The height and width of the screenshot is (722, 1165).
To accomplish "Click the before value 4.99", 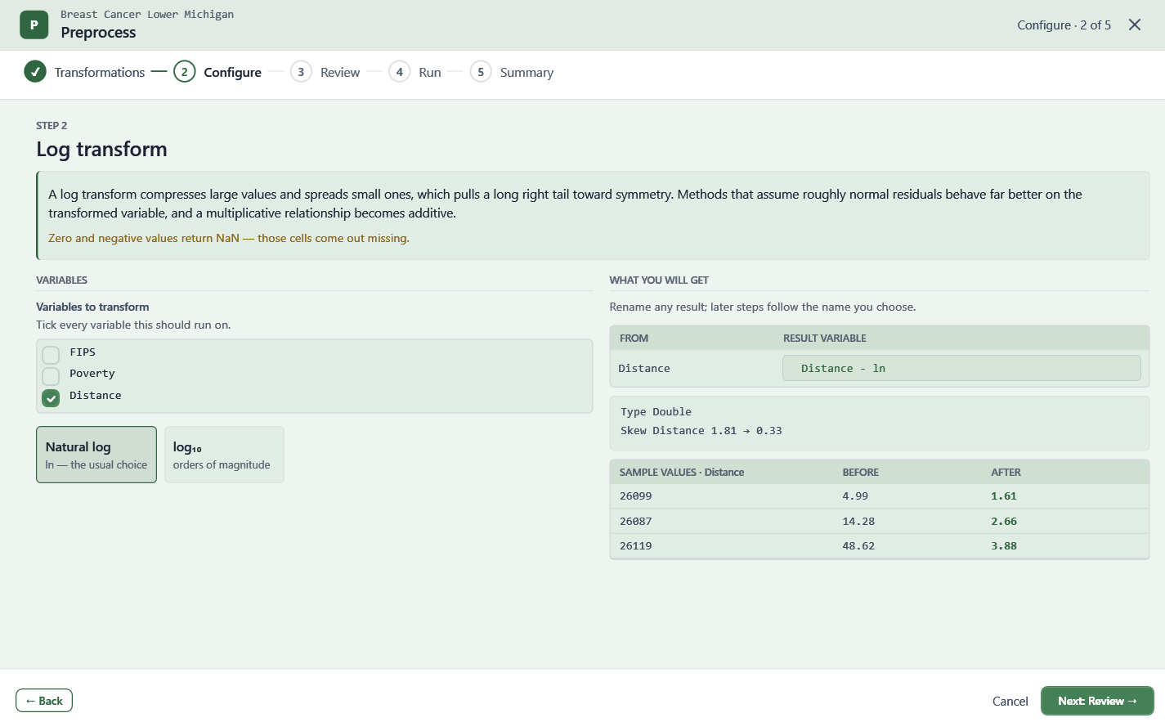I will (x=855, y=496).
